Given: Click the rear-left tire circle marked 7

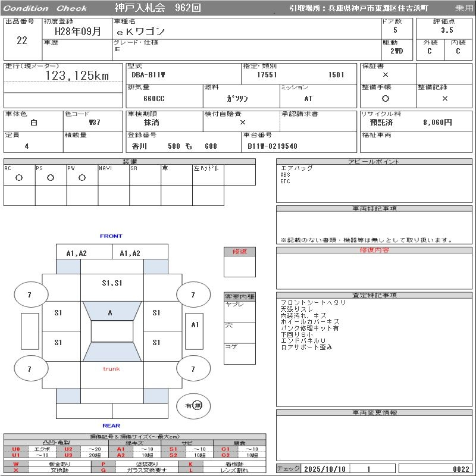Looking at the screenshot, I should 30,369.
